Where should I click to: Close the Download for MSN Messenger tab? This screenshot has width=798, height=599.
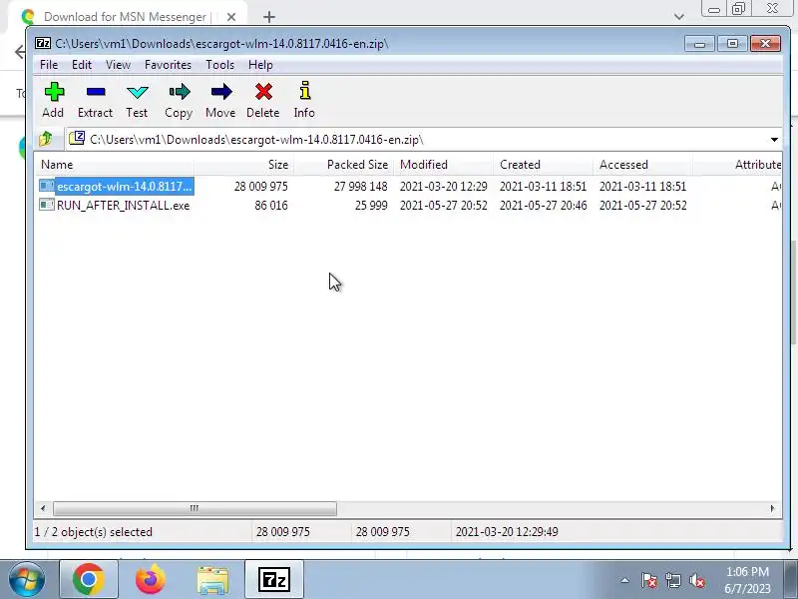point(231,17)
